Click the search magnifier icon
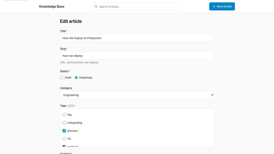The image size is (274, 154). pyautogui.click(x=96, y=7)
